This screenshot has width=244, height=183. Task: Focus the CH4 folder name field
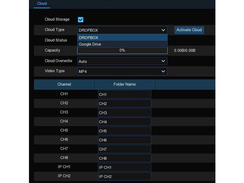[x=124, y=122]
